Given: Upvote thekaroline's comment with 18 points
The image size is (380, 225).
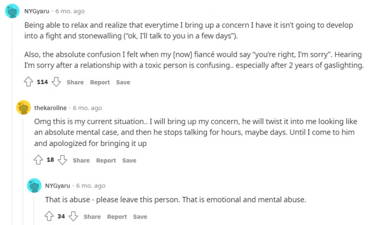Looking at the screenshot, I should pyautogui.click(x=39, y=160).
